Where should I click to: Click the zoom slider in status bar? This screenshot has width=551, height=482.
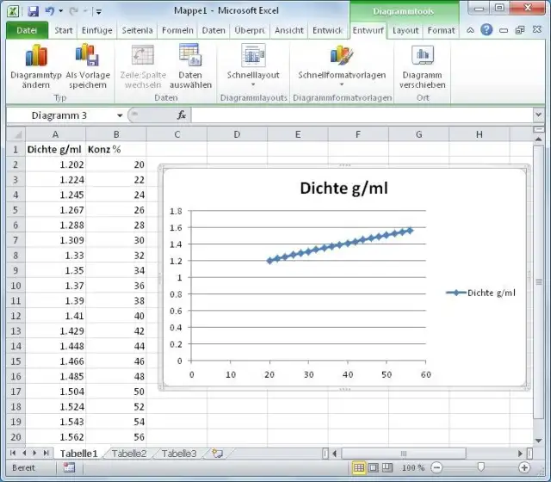480,467
